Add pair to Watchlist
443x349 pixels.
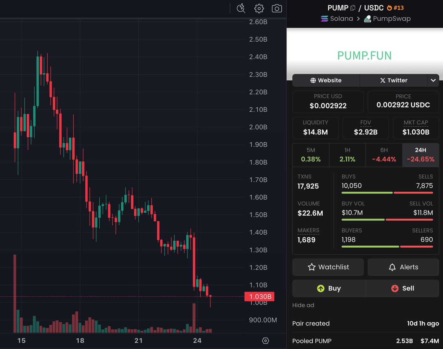[x=328, y=267]
